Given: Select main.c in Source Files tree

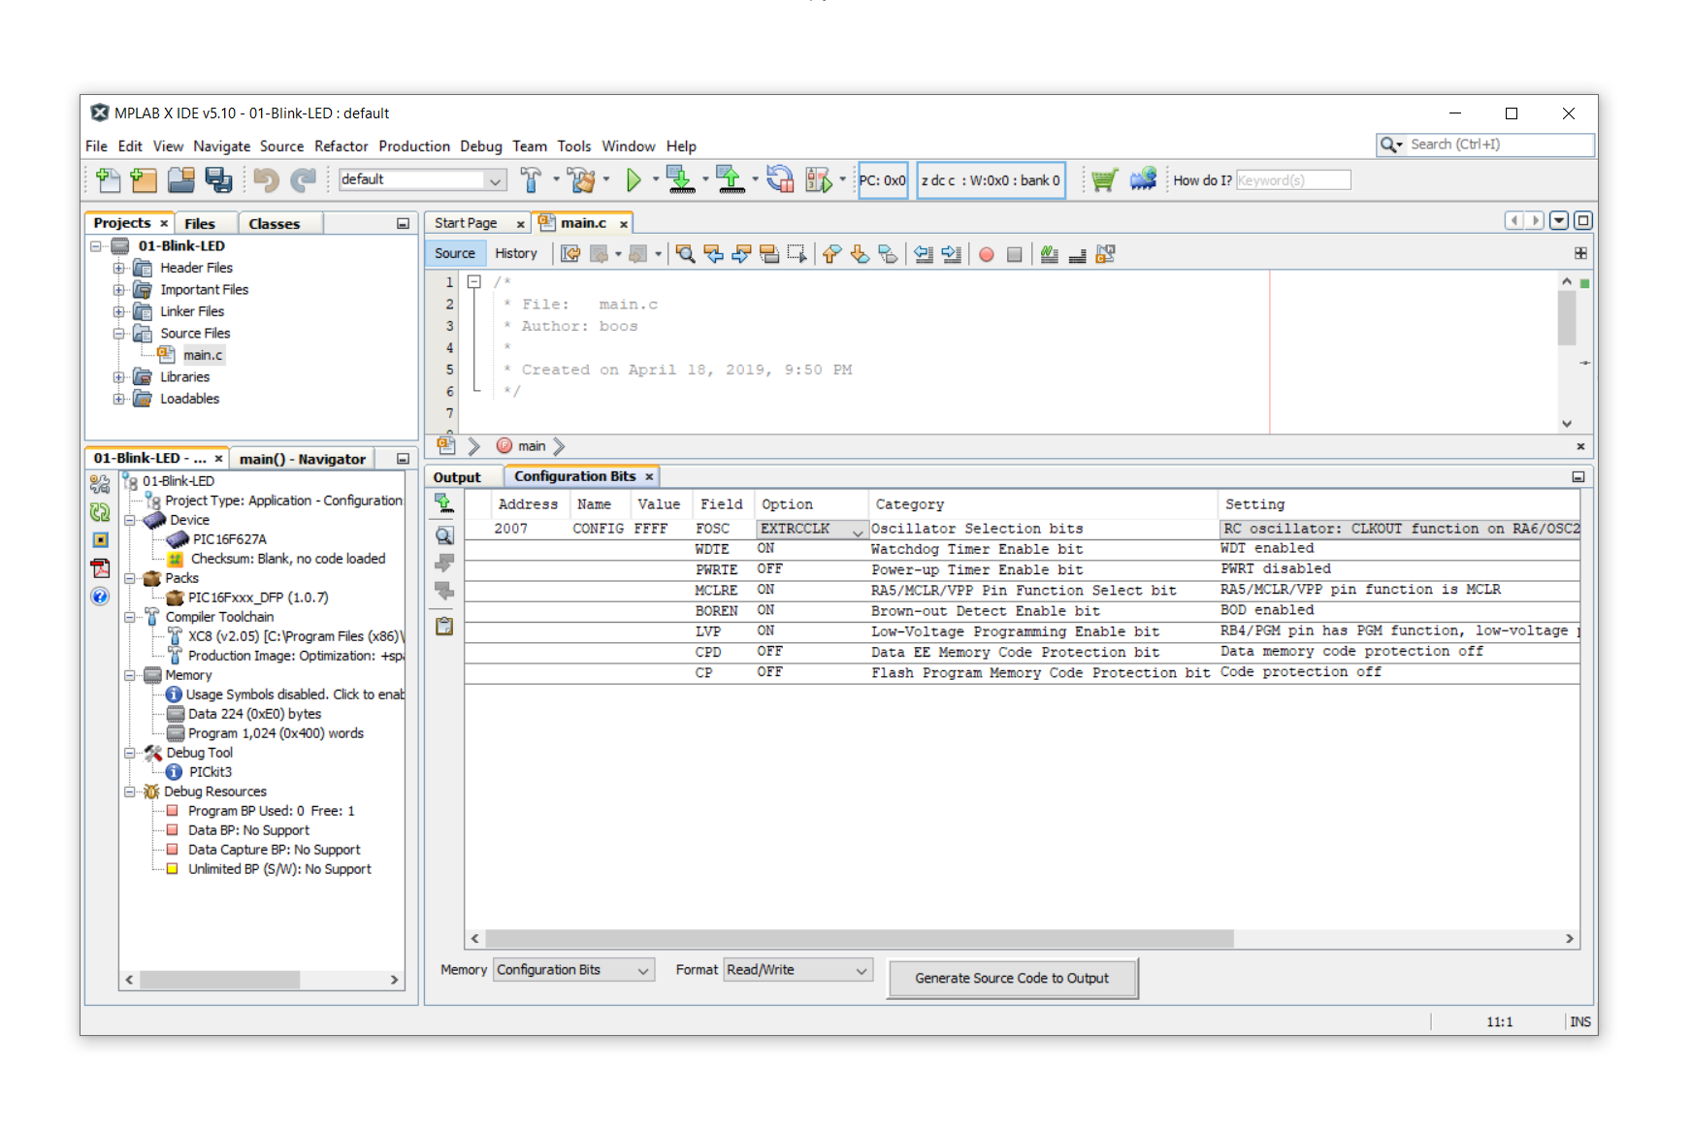Looking at the screenshot, I should [x=203, y=355].
